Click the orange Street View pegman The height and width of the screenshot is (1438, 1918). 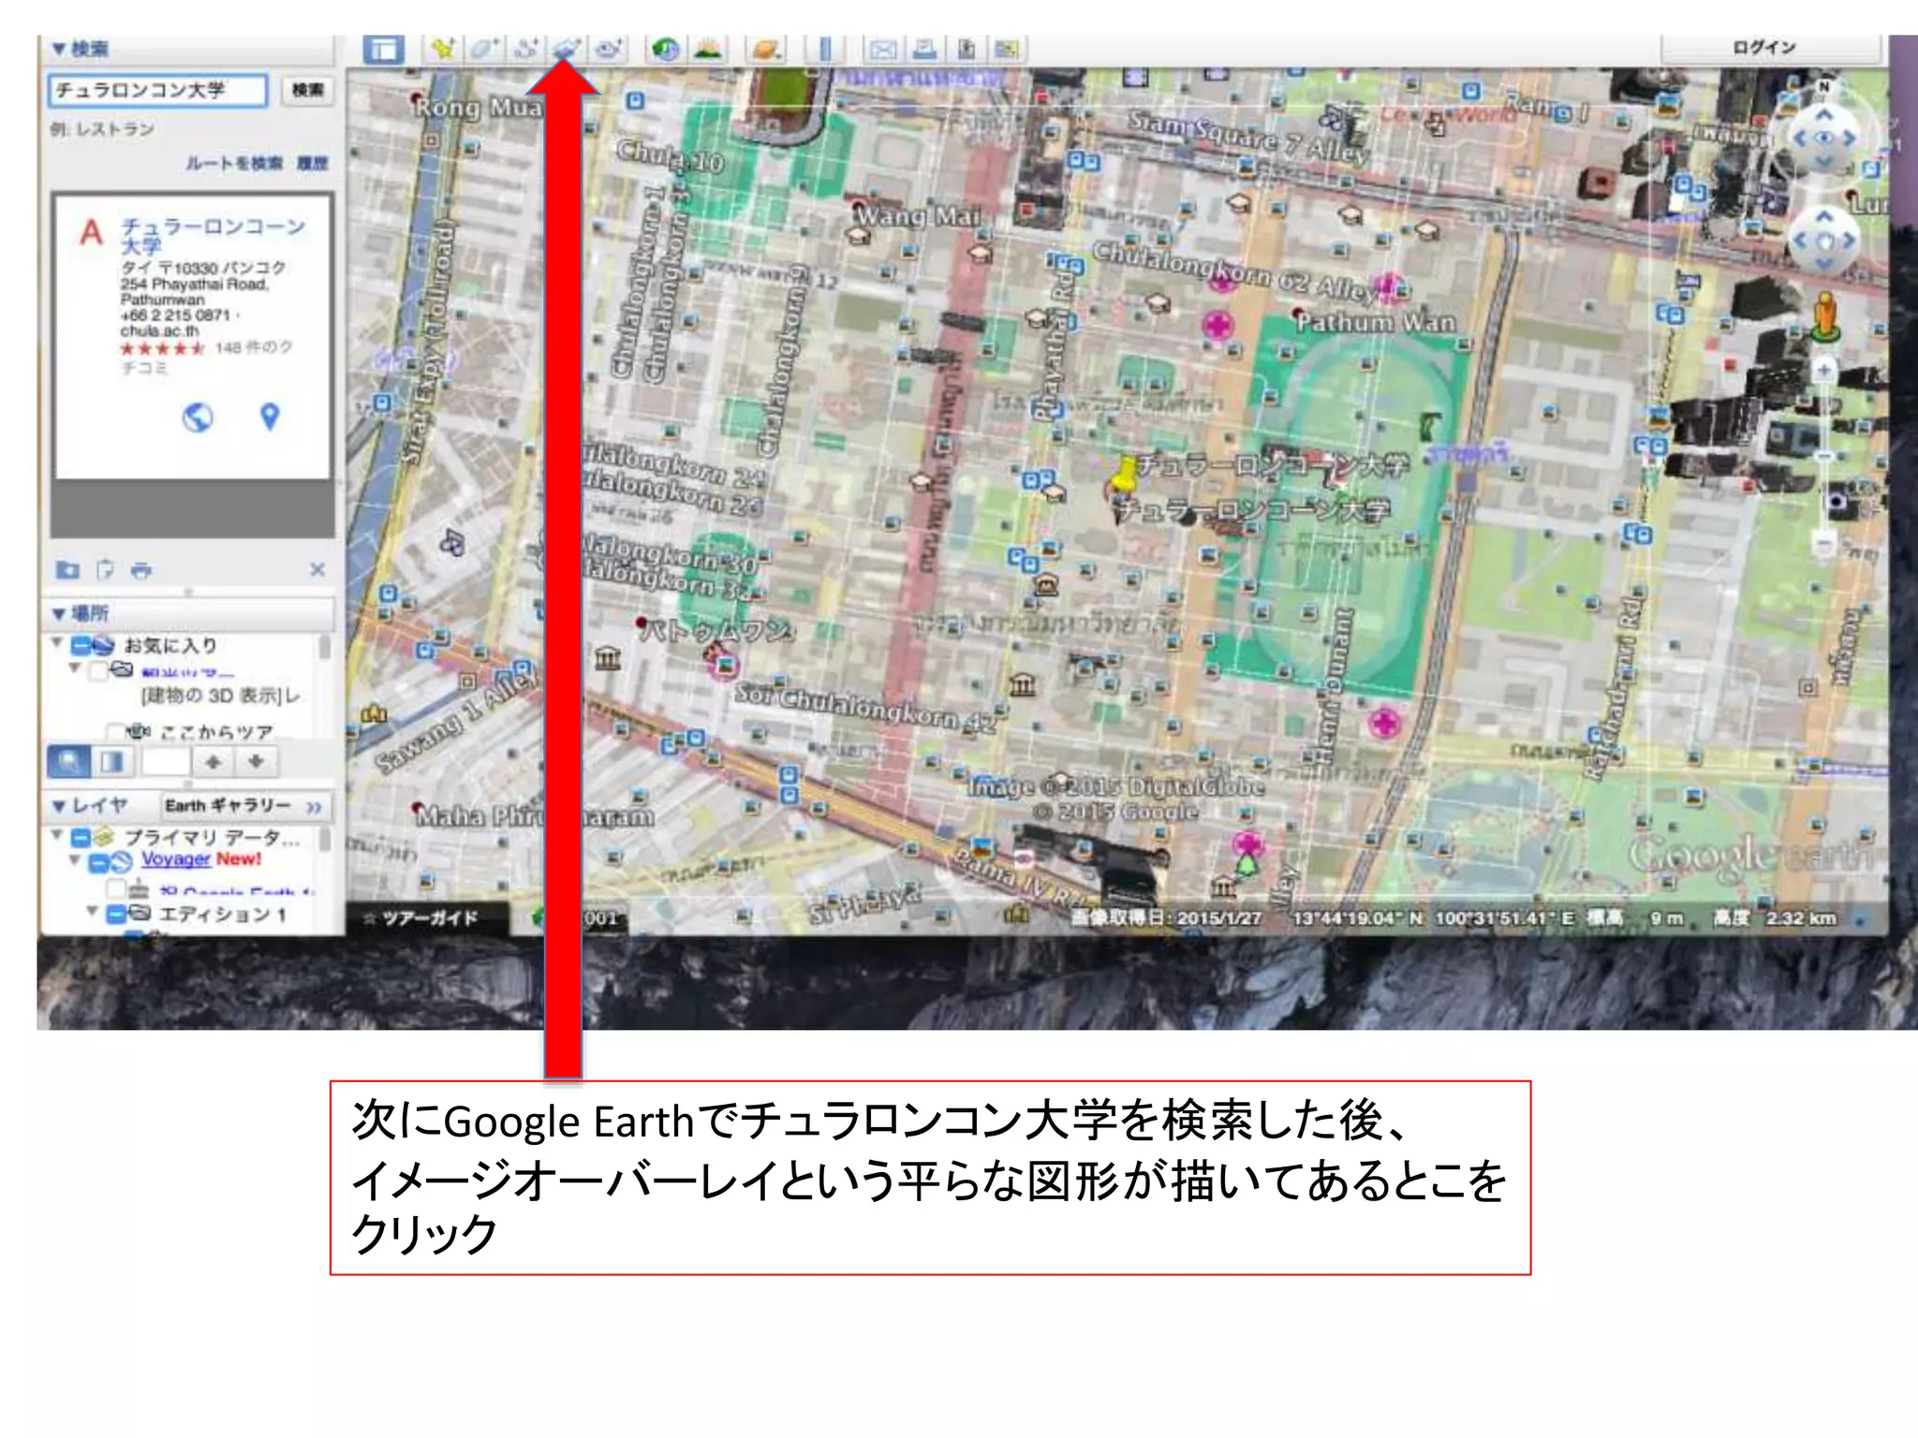point(1824,316)
